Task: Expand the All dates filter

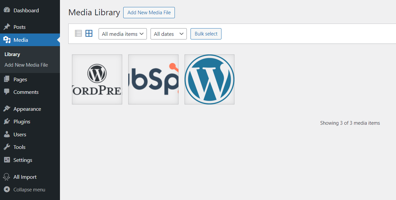Action: (169, 34)
